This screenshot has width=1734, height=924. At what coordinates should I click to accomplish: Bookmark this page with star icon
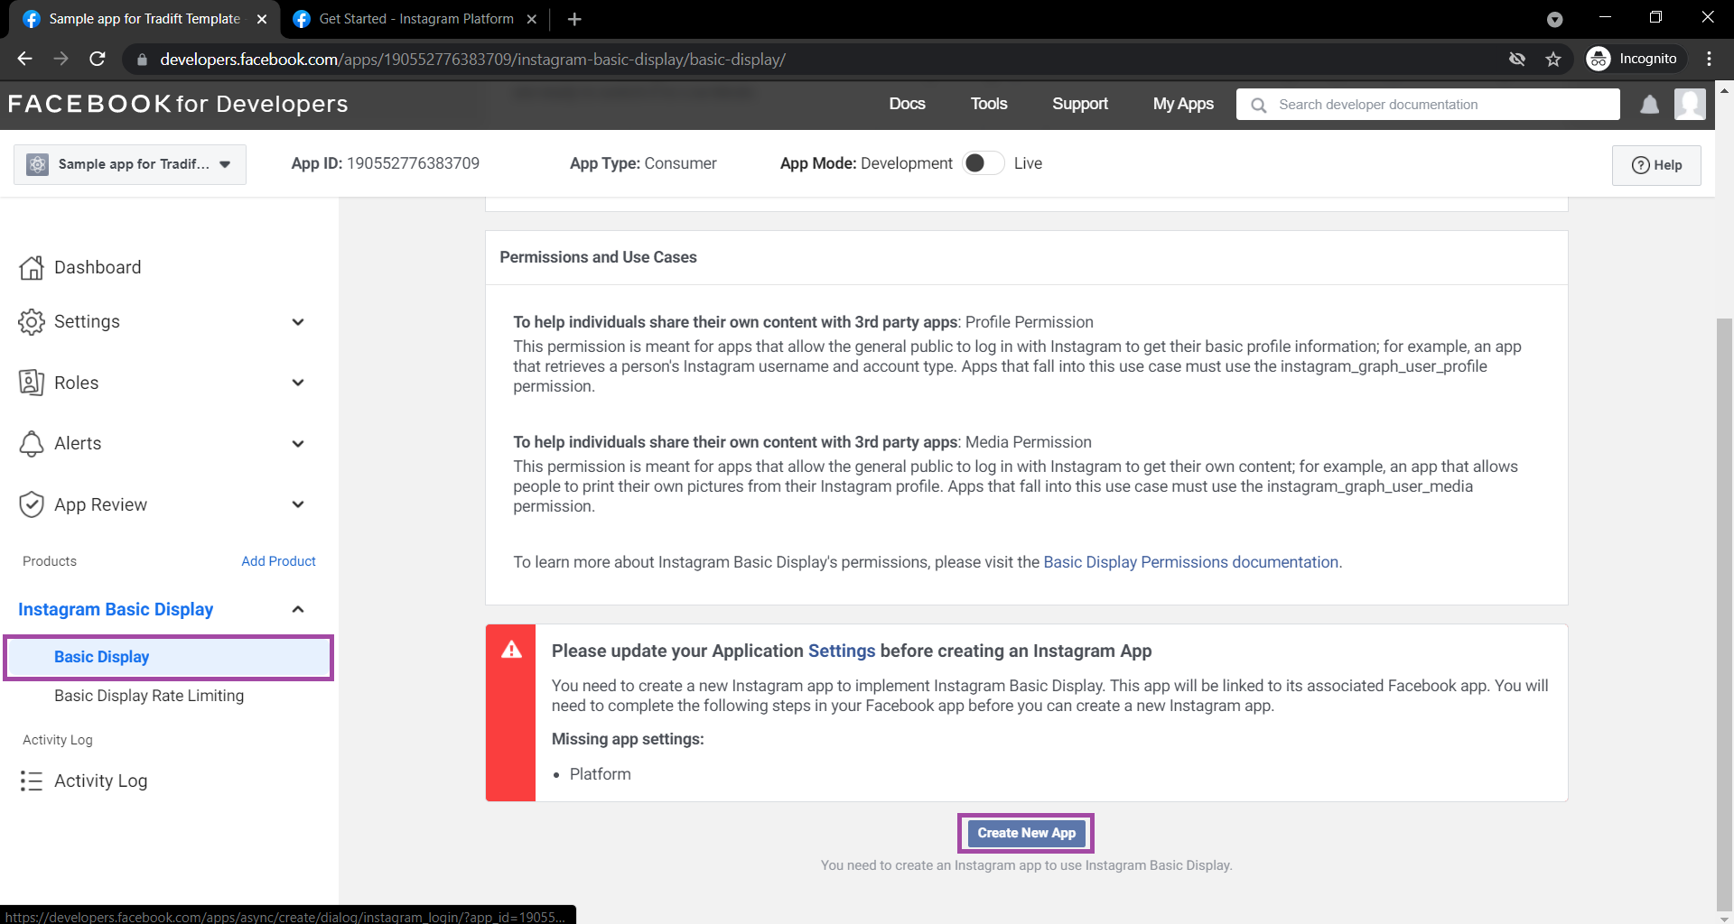(1553, 59)
